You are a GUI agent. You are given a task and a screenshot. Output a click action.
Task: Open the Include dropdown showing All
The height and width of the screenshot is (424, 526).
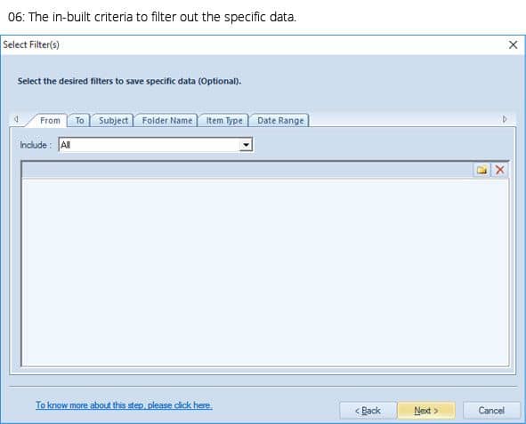(156, 145)
